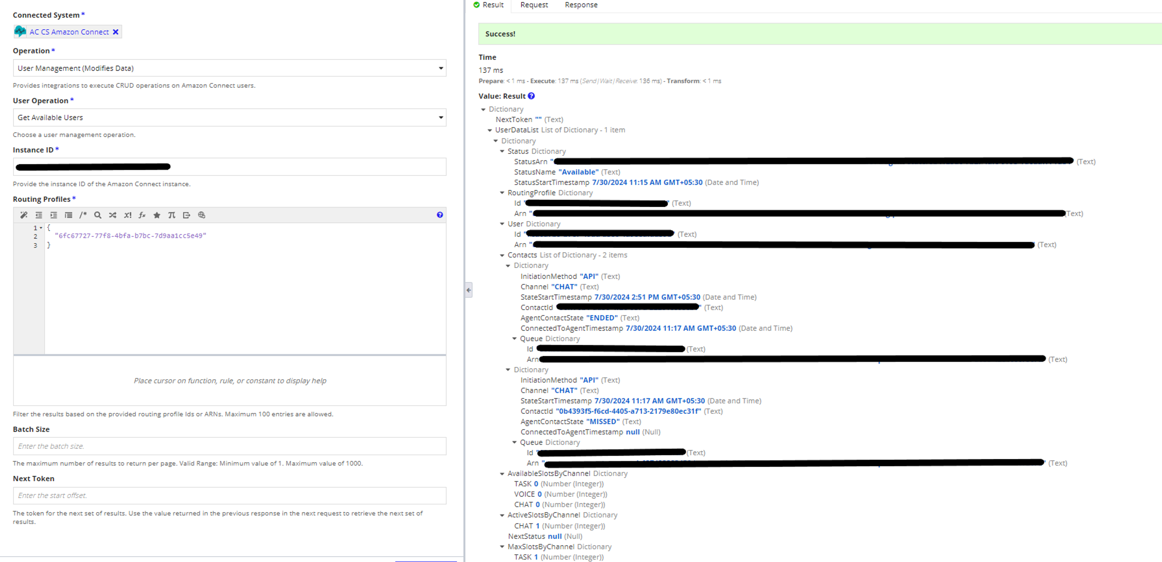This screenshot has width=1162, height=562.
Task: Click the star icon in expression toolbar
Action: point(157,215)
